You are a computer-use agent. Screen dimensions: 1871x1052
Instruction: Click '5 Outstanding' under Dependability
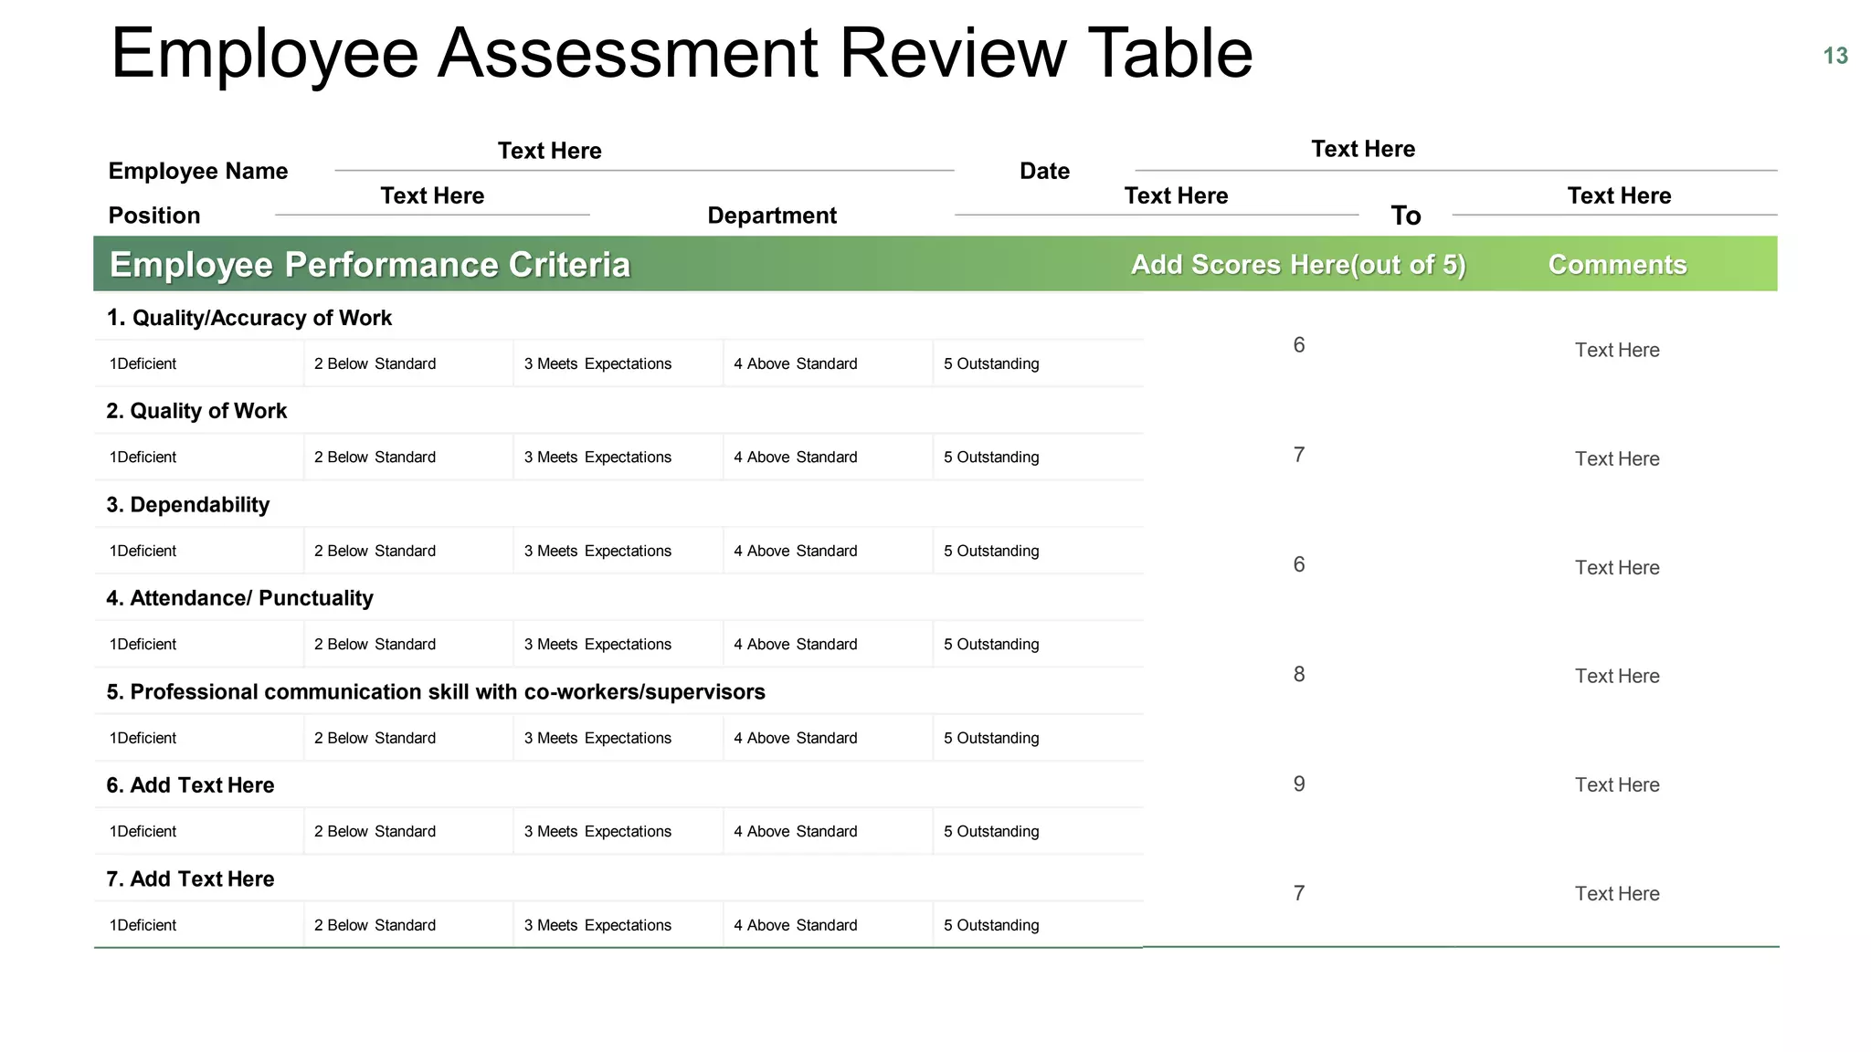991,551
